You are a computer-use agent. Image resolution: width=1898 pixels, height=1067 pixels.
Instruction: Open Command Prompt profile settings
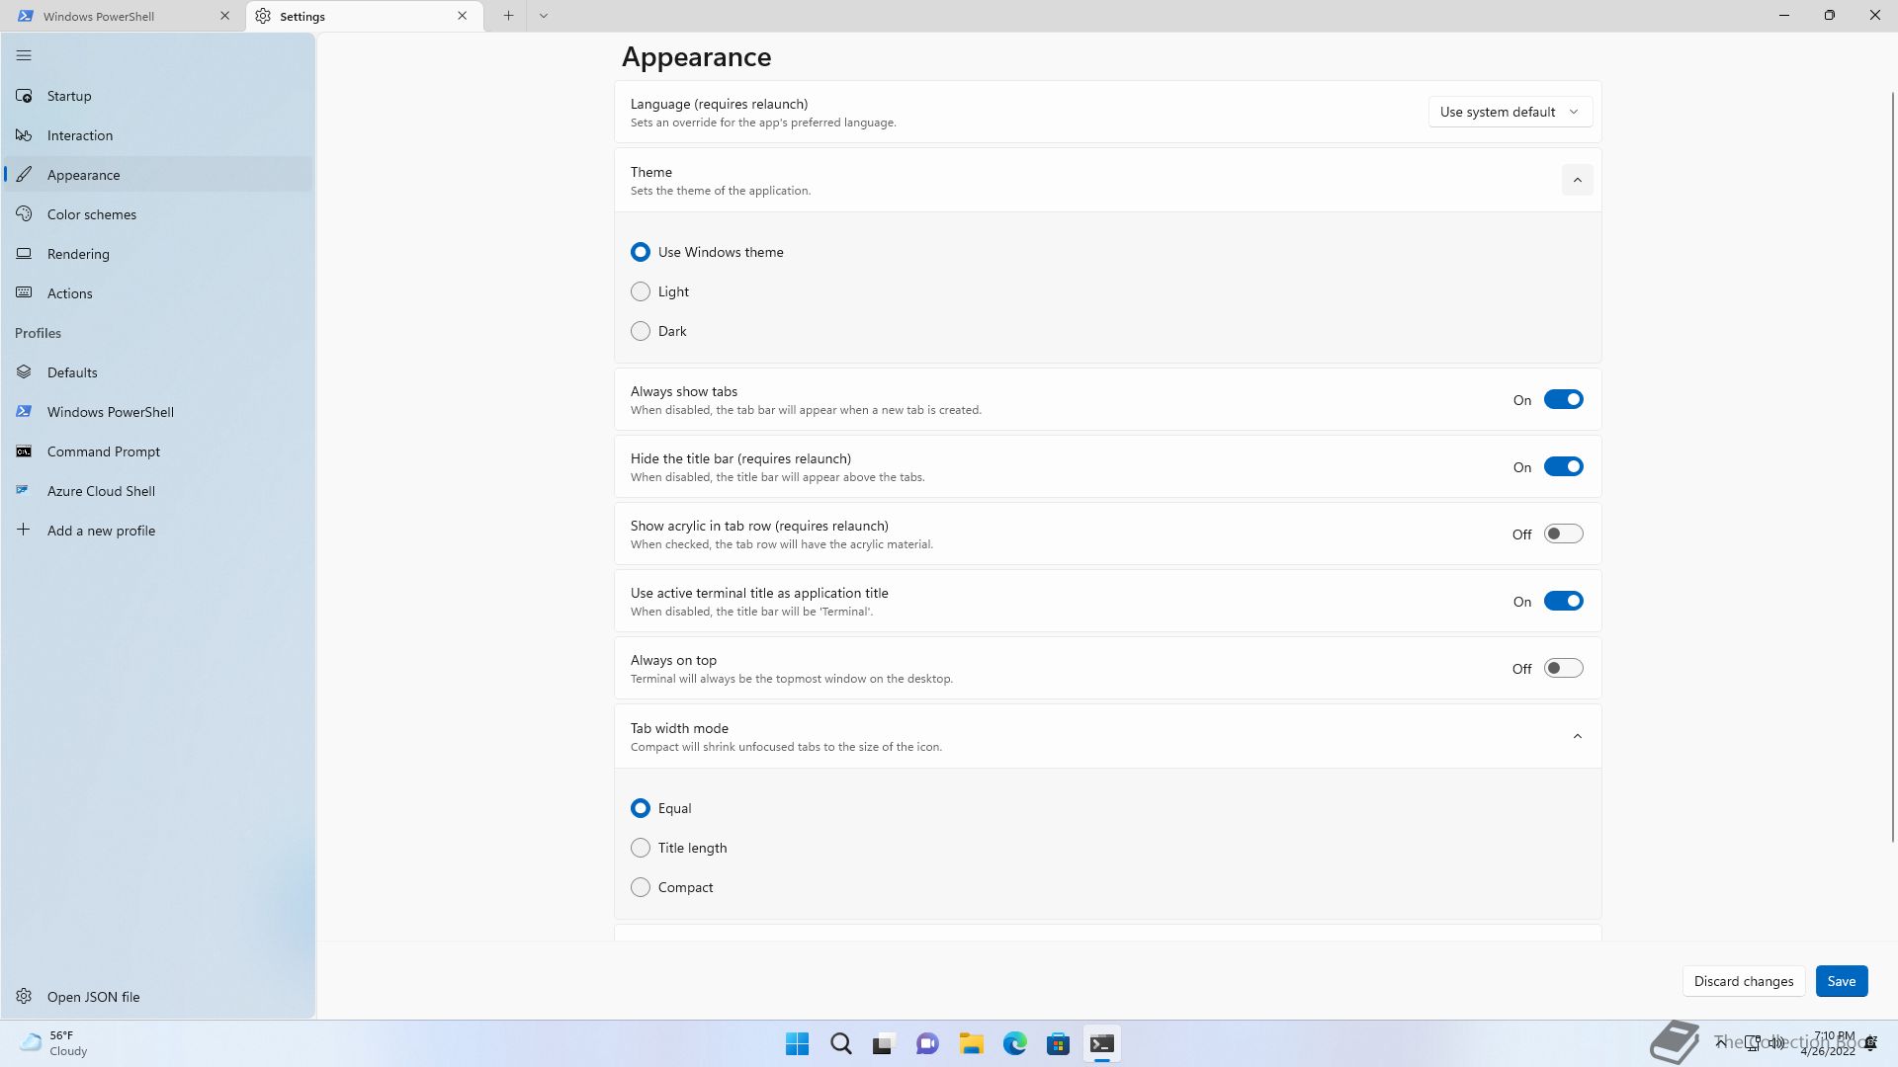pyautogui.click(x=158, y=451)
